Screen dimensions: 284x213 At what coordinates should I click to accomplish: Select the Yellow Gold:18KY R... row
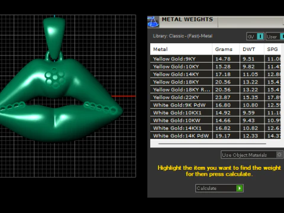(x=215, y=89)
